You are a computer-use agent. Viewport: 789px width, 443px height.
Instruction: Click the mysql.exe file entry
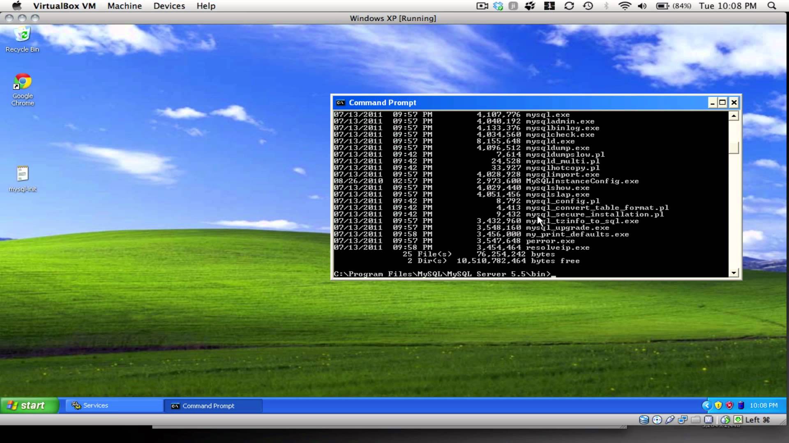click(547, 114)
